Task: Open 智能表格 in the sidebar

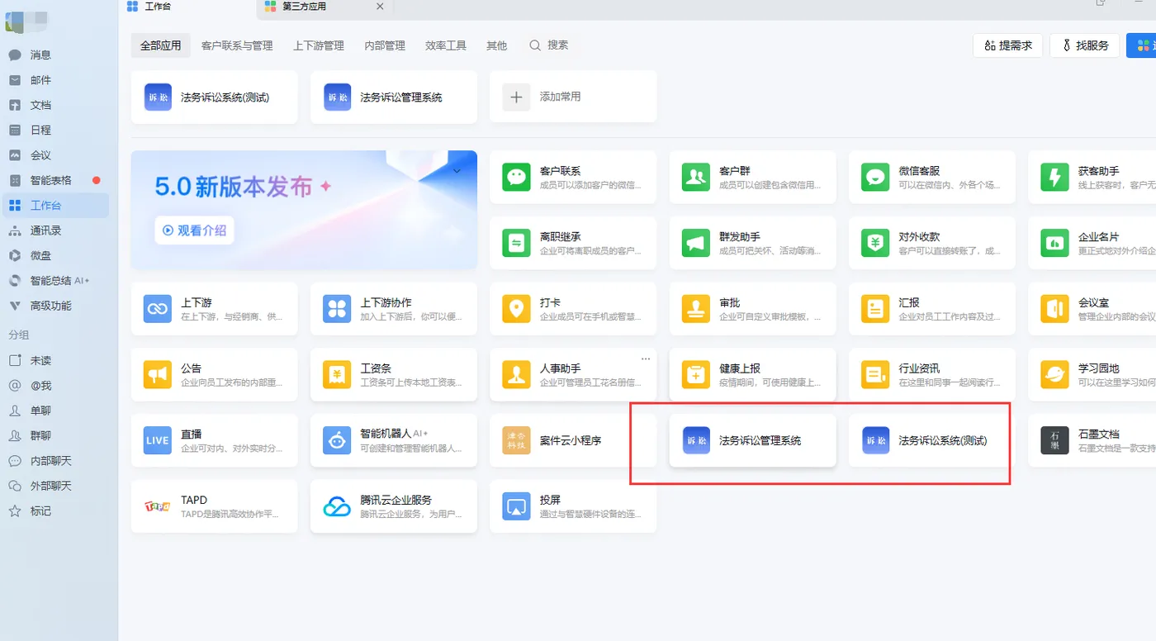Action: coord(54,180)
